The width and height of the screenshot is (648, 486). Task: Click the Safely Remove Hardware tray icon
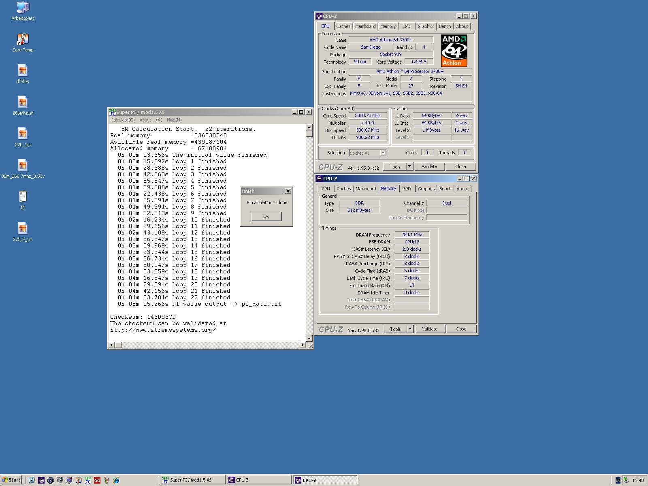626,480
